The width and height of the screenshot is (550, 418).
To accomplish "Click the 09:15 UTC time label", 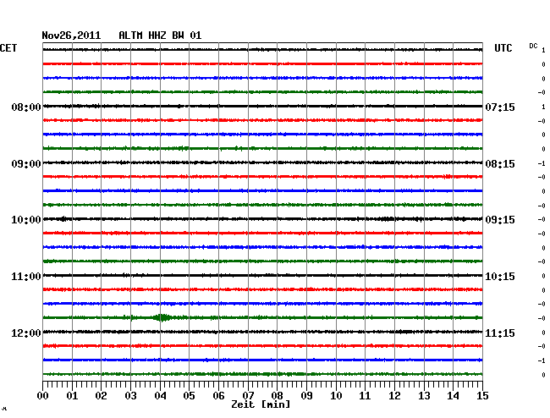I will tap(500, 220).
